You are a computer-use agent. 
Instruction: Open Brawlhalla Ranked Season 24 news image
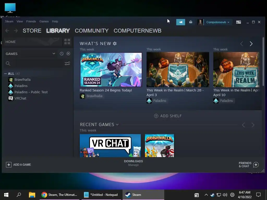pyautogui.click(x=111, y=70)
